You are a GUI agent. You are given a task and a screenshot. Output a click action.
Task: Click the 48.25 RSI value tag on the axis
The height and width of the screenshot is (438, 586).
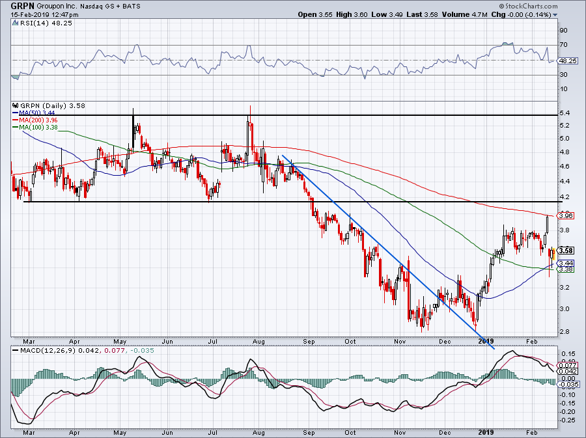tap(568, 61)
